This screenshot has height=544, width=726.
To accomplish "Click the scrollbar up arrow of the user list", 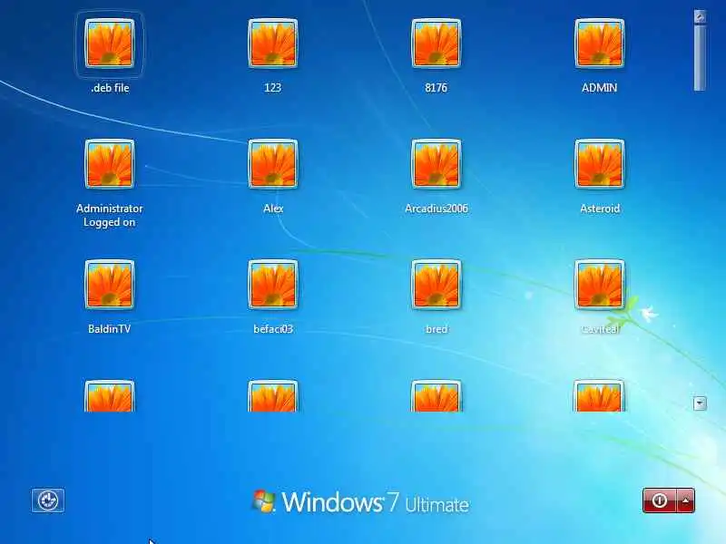I will [x=700, y=16].
